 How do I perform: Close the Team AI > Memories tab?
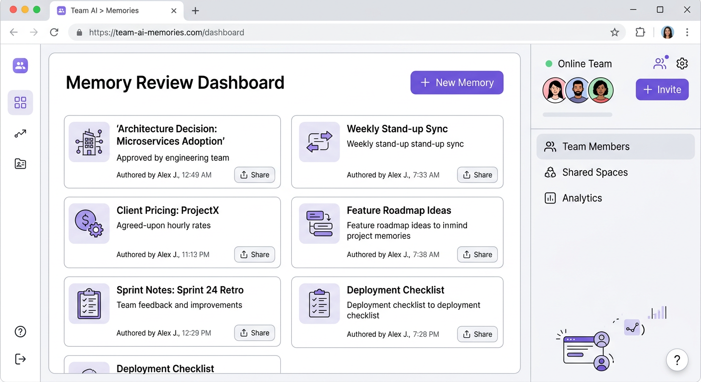(x=174, y=10)
